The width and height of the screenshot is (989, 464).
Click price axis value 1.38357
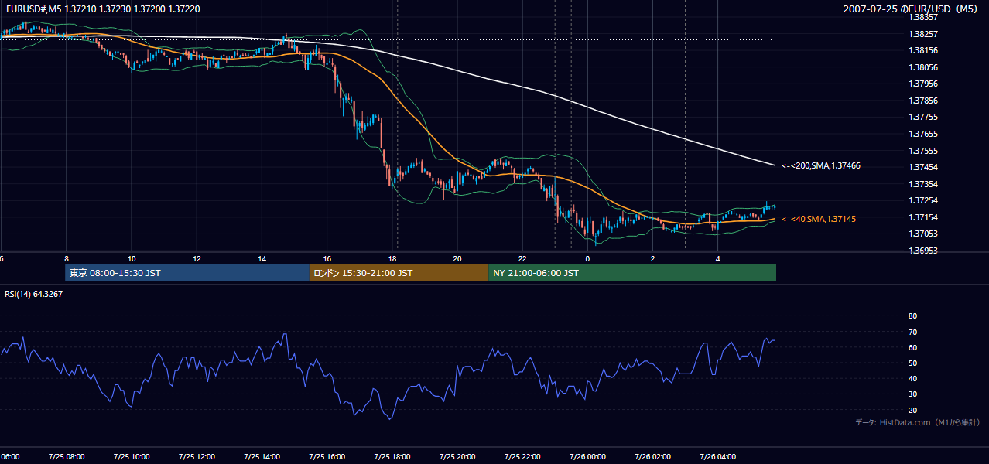click(923, 17)
